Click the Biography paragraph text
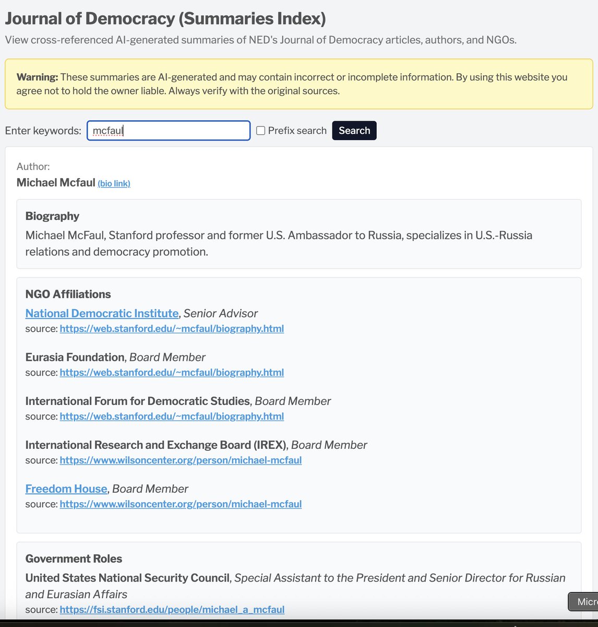 click(279, 243)
